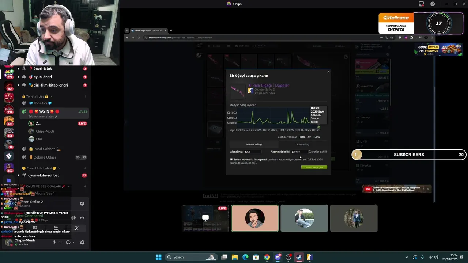Select user Chips-Musti in the voice channel
Screen dimensions: 468x263
pos(58,131)
